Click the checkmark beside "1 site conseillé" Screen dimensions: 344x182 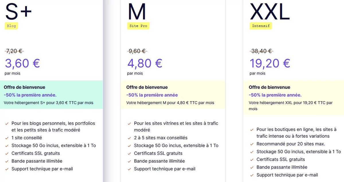(x=7, y=138)
